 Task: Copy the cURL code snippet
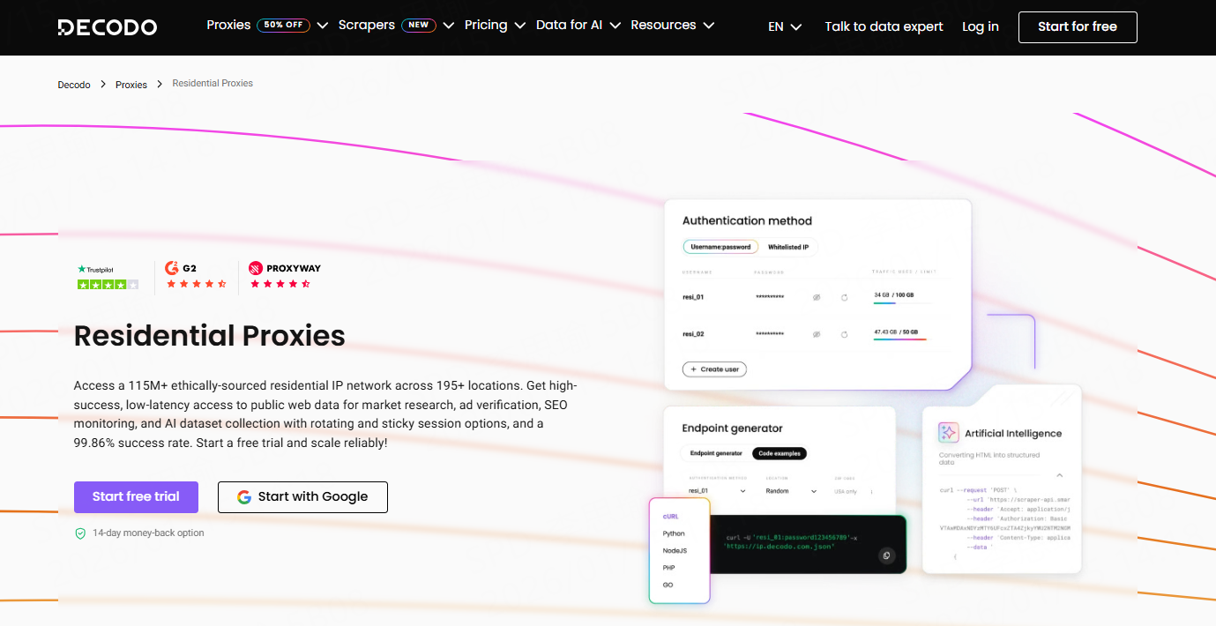886,555
